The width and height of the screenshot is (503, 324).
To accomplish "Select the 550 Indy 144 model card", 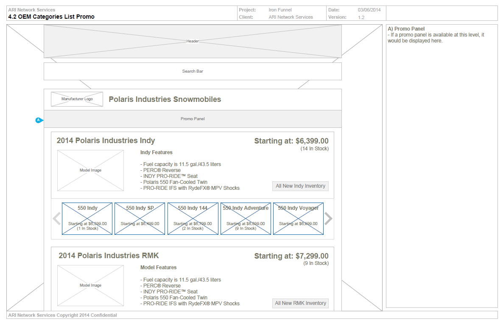I will coord(193,219).
